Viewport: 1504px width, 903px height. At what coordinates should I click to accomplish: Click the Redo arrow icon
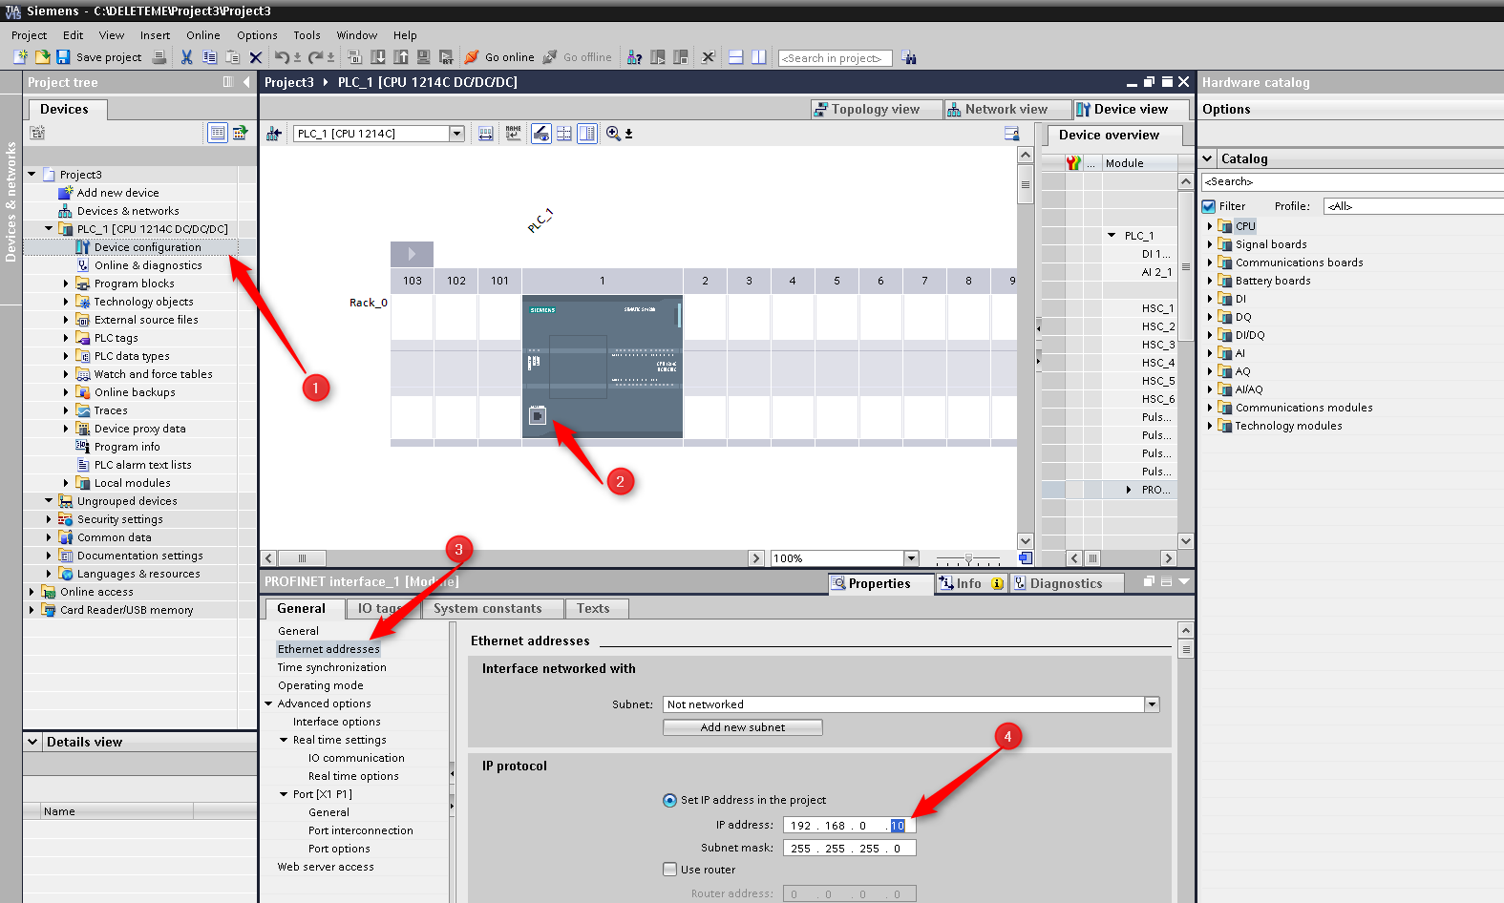315,57
